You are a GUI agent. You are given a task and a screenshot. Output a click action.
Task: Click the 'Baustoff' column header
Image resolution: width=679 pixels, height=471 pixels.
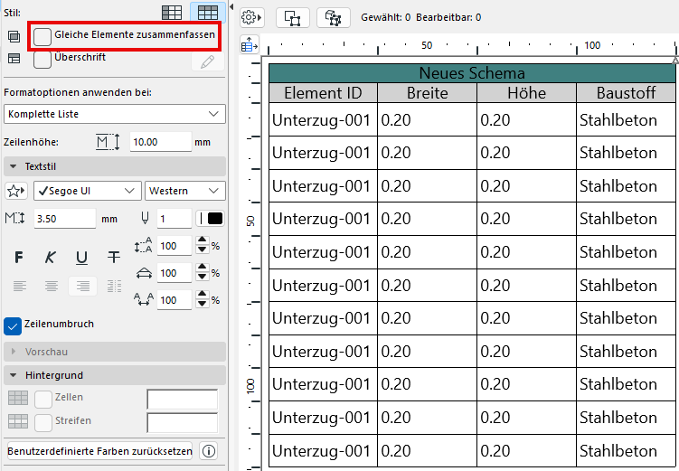(x=626, y=93)
